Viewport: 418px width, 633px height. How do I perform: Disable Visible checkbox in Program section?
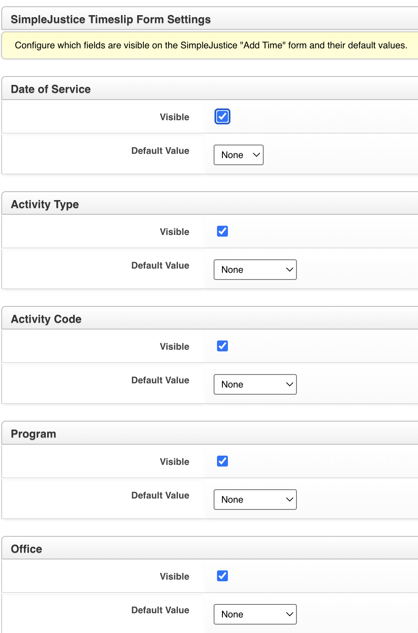click(x=222, y=461)
